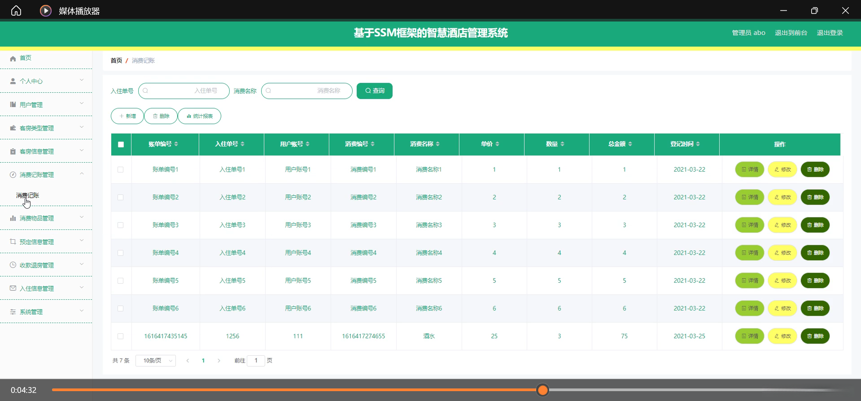Click sort icon beside 登记时间 header
The height and width of the screenshot is (401, 861).
click(698, 144)
